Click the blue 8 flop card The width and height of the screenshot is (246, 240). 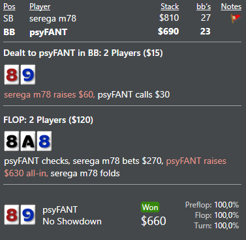click(44, 141)
